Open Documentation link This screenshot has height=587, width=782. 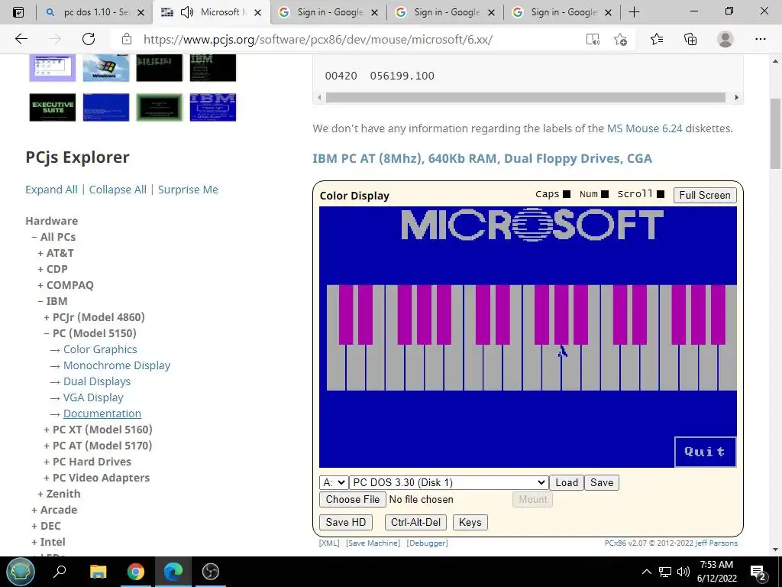102,413
